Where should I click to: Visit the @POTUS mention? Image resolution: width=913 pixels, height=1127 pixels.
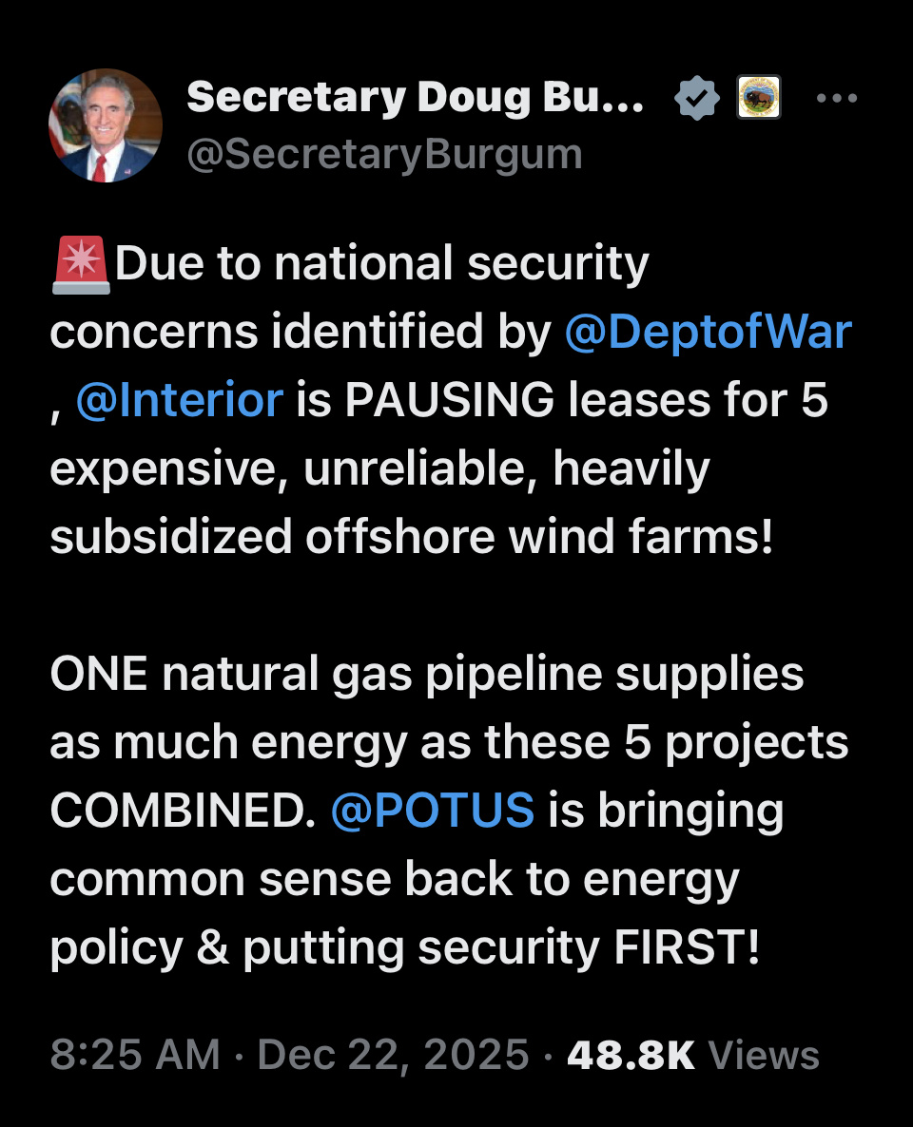pos(432,811)
